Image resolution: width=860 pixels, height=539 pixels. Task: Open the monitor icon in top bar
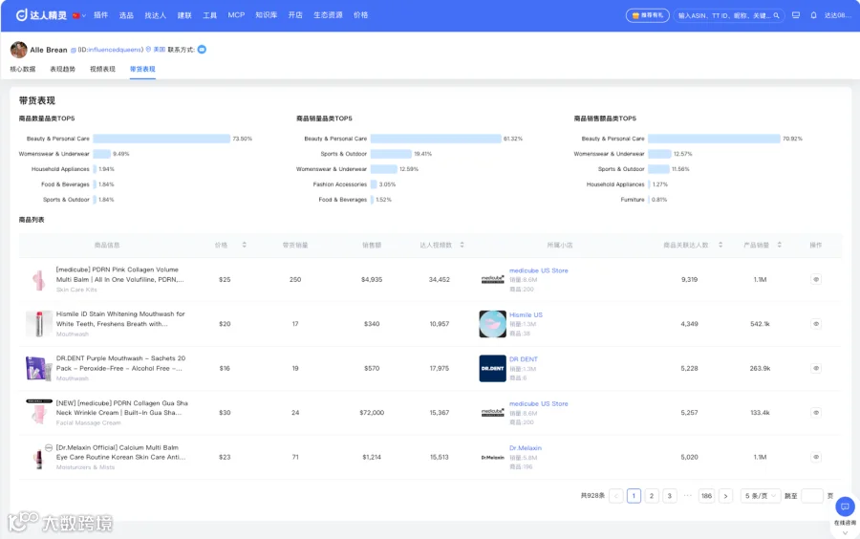click(796, 15)
